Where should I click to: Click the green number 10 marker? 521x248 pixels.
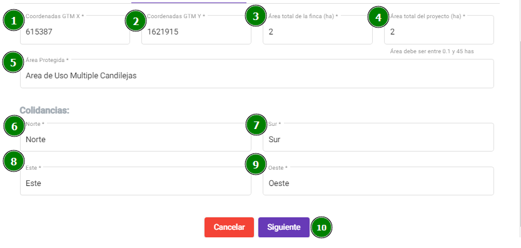pos(321,227)
